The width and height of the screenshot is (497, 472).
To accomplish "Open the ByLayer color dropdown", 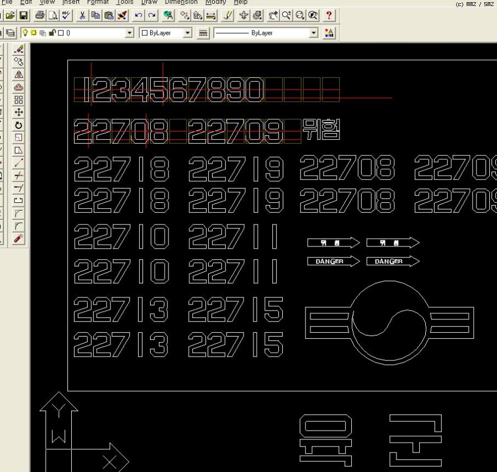I will pos(187,33).
